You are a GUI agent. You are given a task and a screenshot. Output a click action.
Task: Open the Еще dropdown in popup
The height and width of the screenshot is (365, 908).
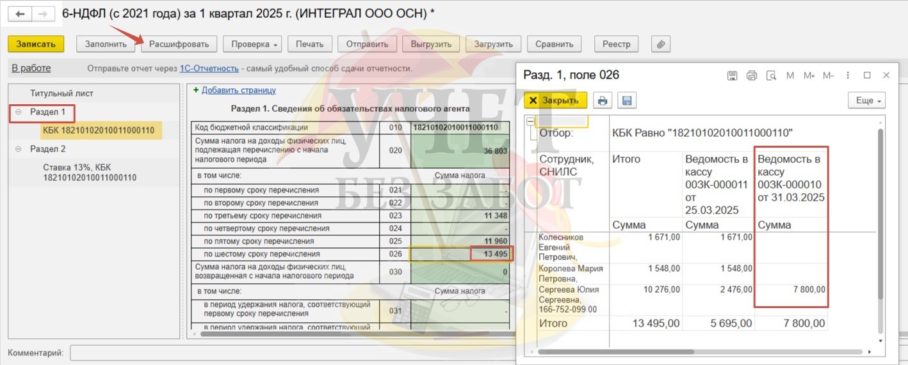click(867, 100)
